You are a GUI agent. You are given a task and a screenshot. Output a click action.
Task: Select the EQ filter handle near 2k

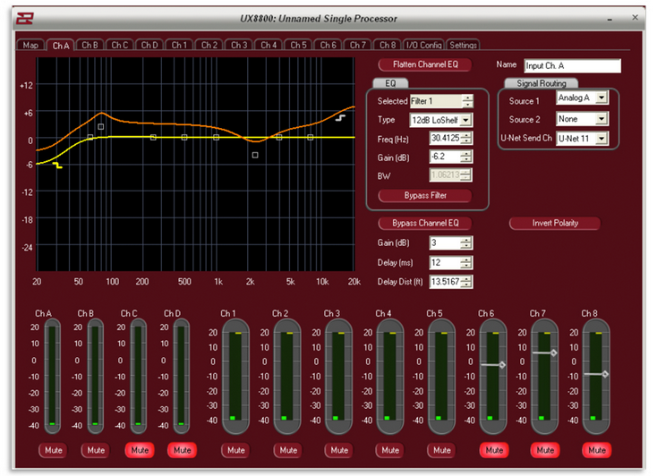[255, 155]
